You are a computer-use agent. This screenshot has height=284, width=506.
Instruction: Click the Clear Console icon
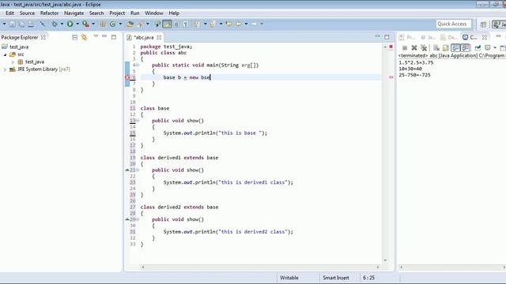436,48
